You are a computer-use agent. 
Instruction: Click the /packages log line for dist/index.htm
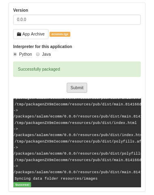[77, 135]
